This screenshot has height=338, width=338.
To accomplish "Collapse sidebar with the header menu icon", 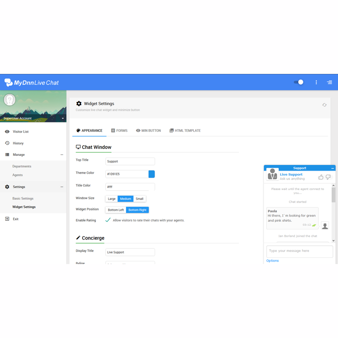I will [x=330, y=82].
